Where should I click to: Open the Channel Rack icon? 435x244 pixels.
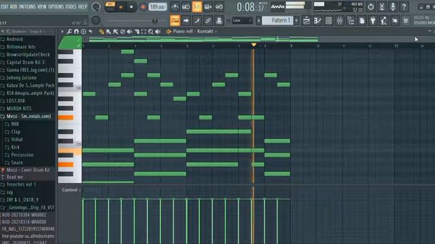328,20
